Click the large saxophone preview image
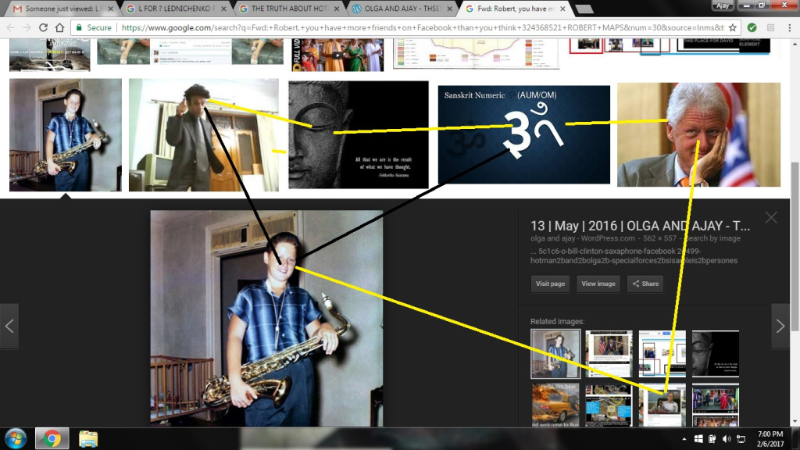800x450 pixels. 266,319
